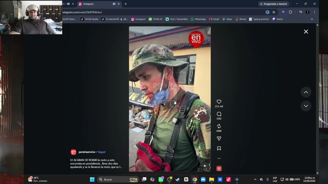The width and height of the screenshot is (328, 184).
Task: Open the Typing practice bookmark
Action: pos(259,19)
